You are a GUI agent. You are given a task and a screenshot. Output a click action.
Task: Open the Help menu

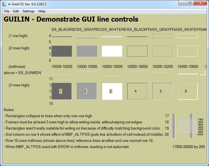[x=42, y=11]
